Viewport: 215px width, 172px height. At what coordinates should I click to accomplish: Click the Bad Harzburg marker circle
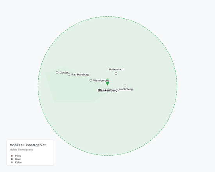[x=69, y=75]
